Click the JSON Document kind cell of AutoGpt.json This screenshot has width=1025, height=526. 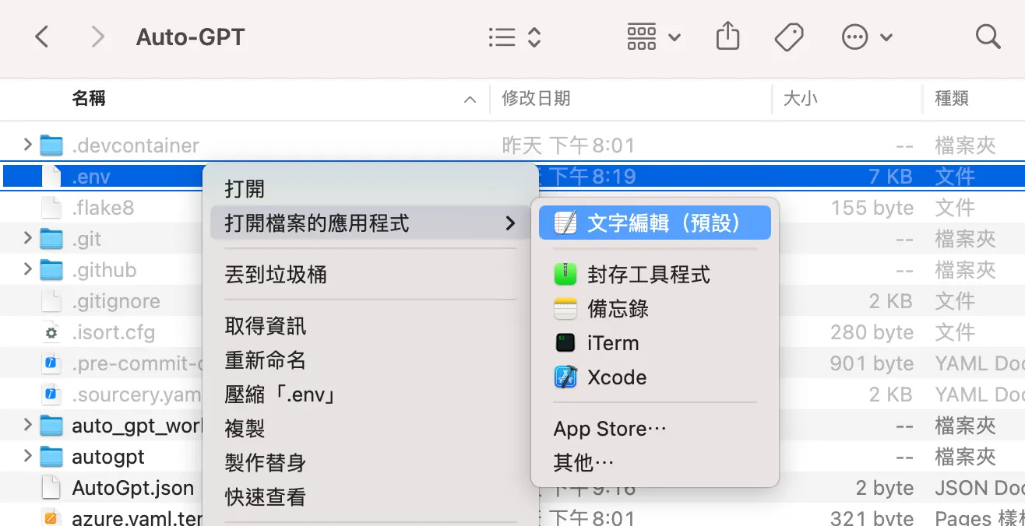[x=979, y=488]
